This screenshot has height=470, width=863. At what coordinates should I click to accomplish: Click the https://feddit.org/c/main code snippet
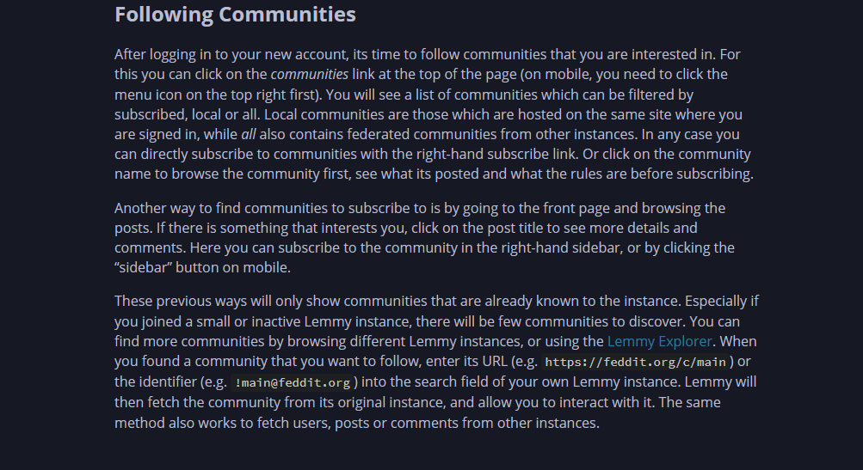637,363
